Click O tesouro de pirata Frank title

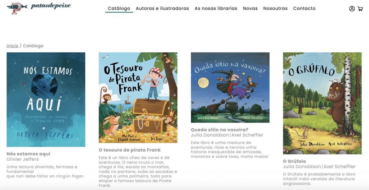(130, 150)
